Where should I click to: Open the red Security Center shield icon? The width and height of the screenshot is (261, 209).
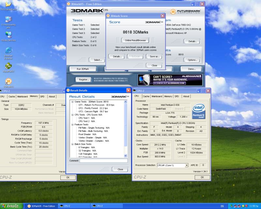[246, 206]
